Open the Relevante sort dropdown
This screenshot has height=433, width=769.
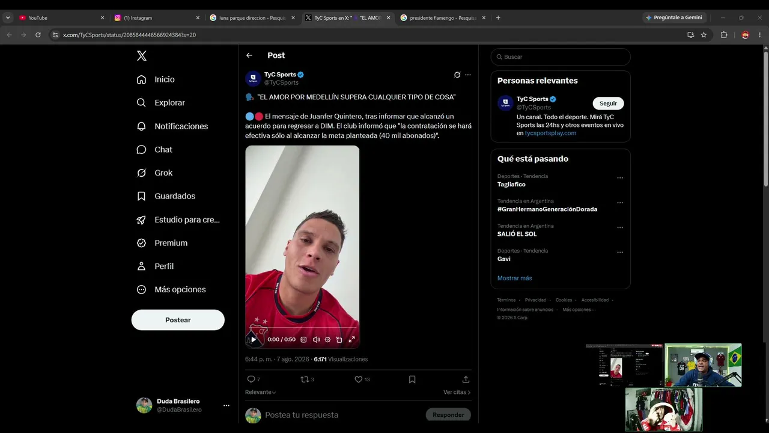coord(261,392)
